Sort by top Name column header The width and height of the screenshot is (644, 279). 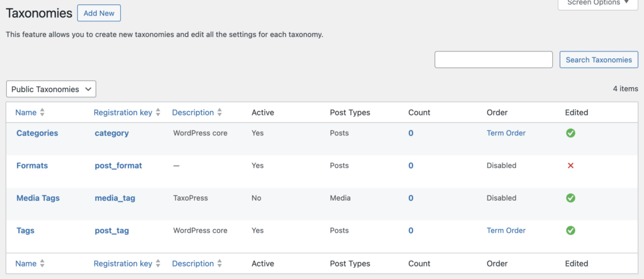[26, 112]
